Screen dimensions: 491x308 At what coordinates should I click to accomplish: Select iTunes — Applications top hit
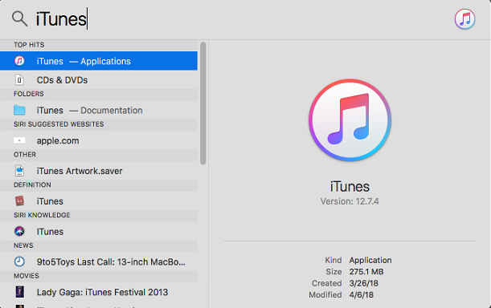point(99,61)
